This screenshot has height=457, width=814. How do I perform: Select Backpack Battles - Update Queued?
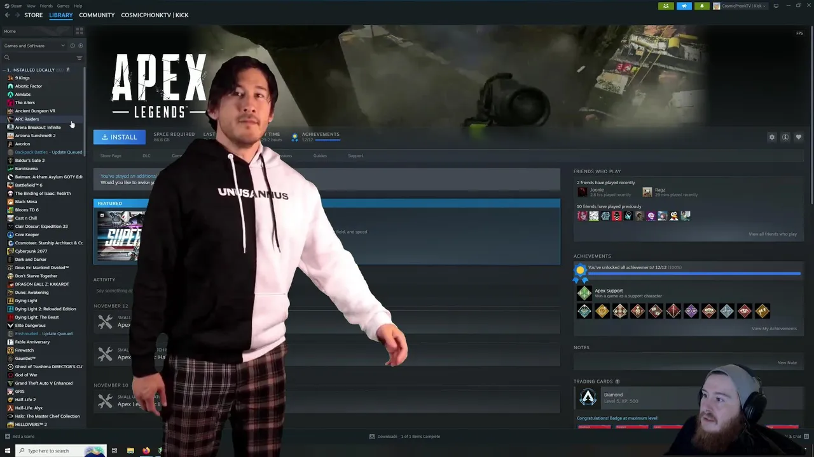pos(48,152)
